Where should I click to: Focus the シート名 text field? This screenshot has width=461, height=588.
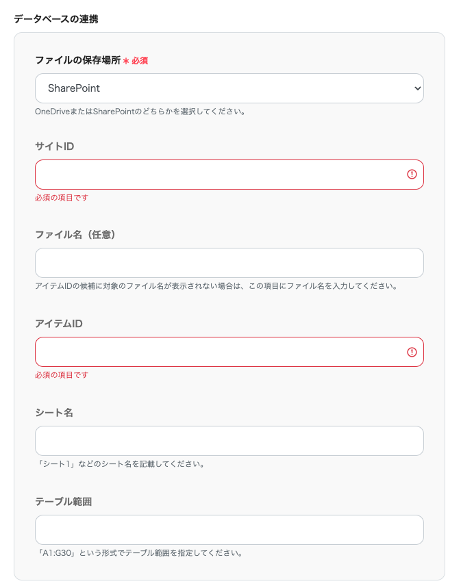[x=229, y=441]
